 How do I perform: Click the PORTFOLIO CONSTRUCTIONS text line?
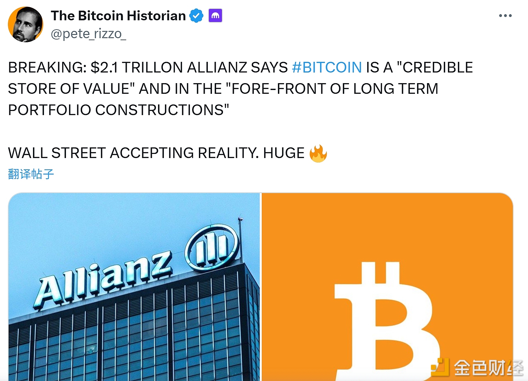119,110
